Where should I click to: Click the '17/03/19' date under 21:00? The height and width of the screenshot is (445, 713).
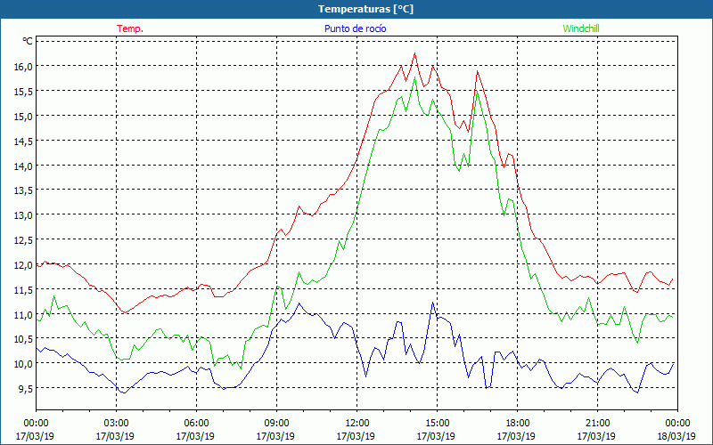595,436
